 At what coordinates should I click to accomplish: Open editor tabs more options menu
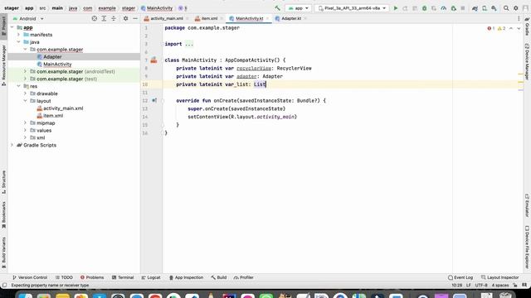pyautogui.click(x=519, y=18)
